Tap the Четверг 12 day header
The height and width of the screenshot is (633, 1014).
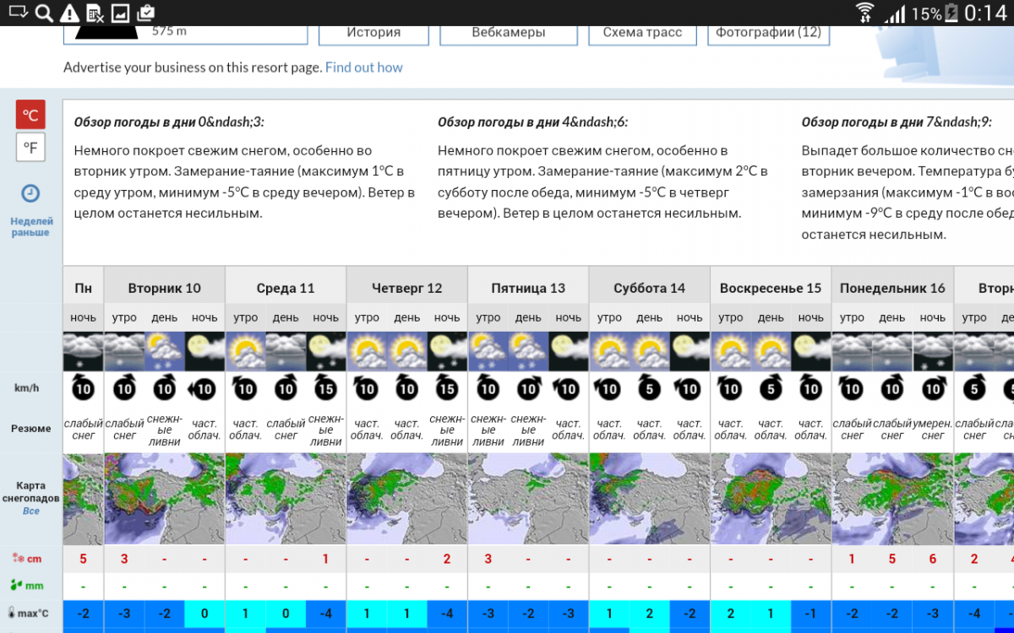[x=407, y=288]
